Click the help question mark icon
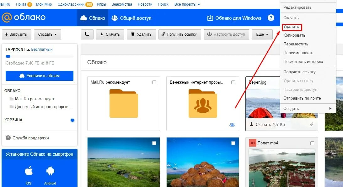The height and width of the screenshot is (187, 343). [271, 18]
